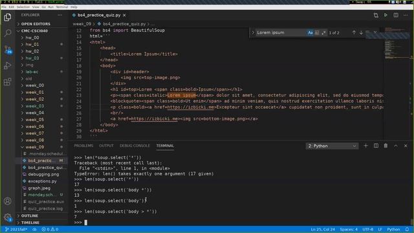Open the Search view in activity bar
414x233 pixels.
tap(8, 33)
